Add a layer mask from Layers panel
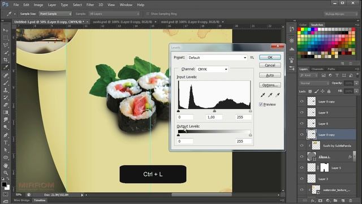The image size is (362, 204). pos(320,201)
